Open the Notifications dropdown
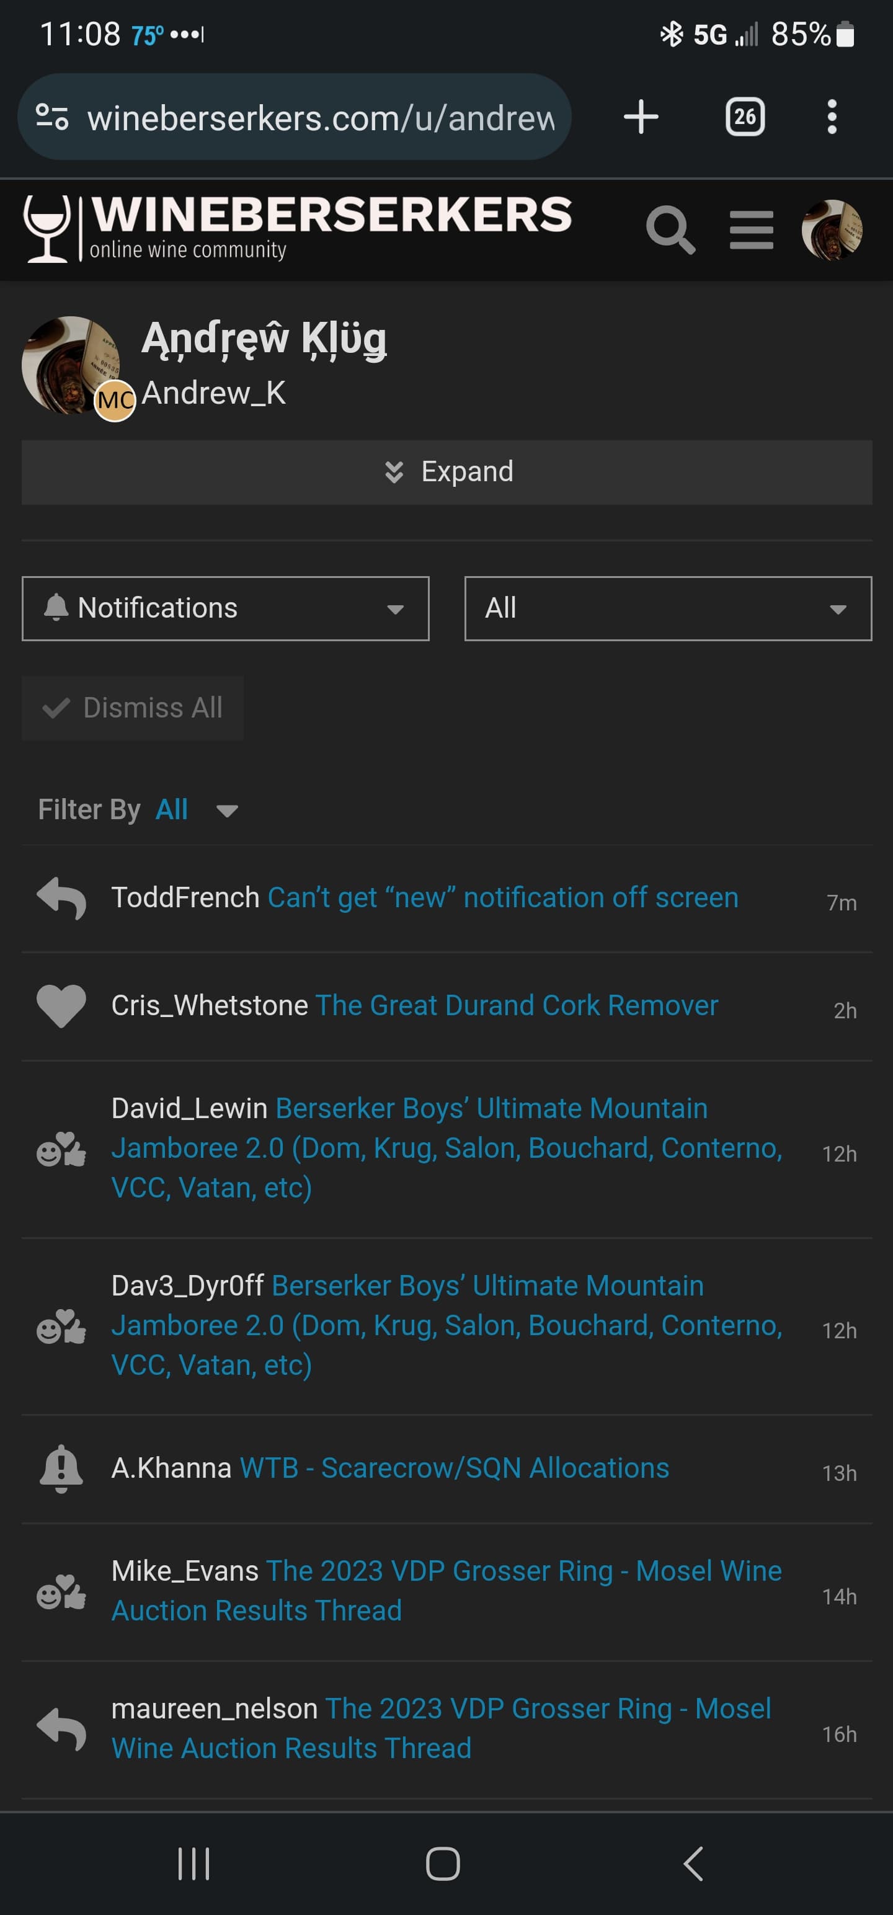The image size is (893, 1915). click(x=225, y=608)
